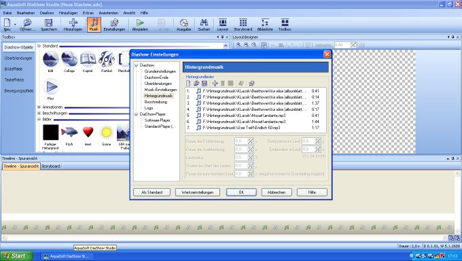Open the Extras menu
462x261 pixels.
(88, 13)
